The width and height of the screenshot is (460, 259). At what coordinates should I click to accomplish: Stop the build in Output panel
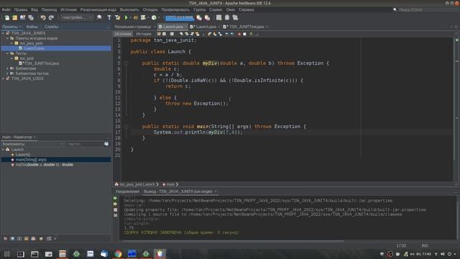[x=115, y=209]
